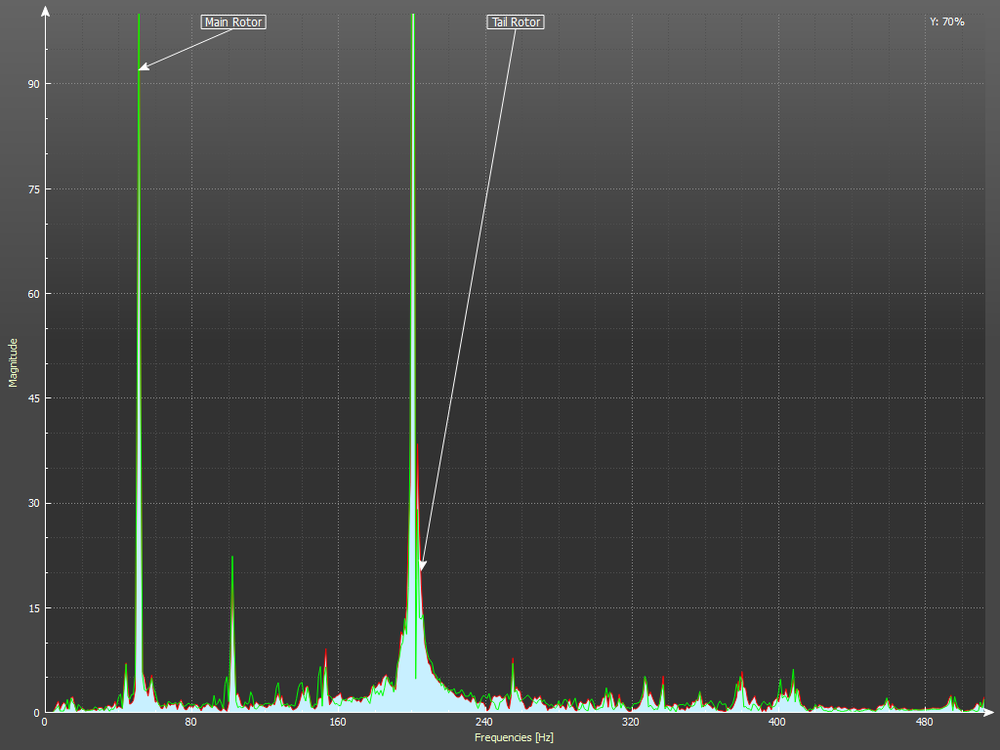
Task: Select the Magnitude axis title
Action: [x=14, y=362]
